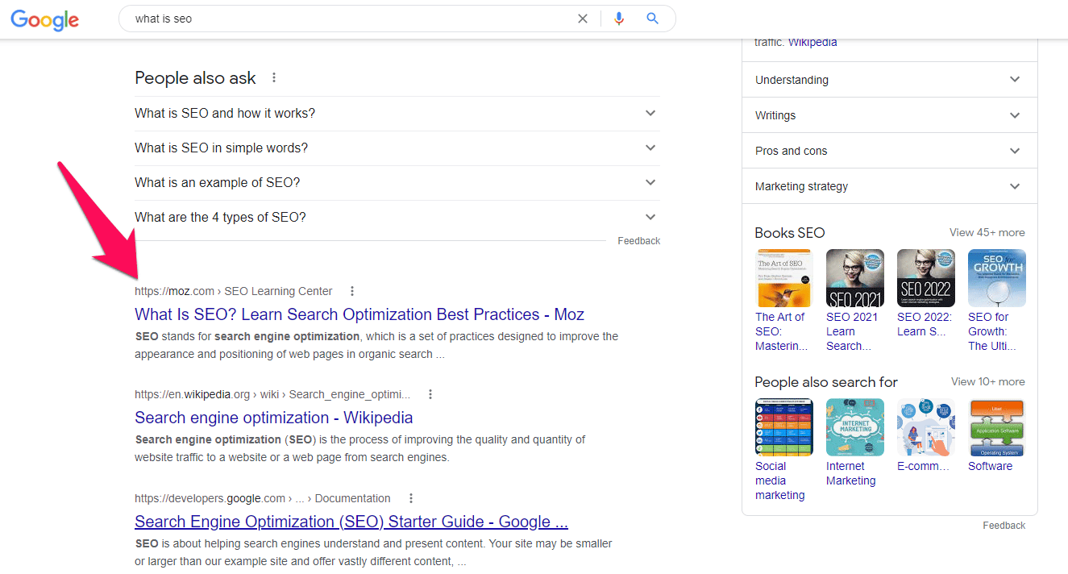
Task: Open 'Search engine optimization - Wikipedia' result
Action: point(274,418)
